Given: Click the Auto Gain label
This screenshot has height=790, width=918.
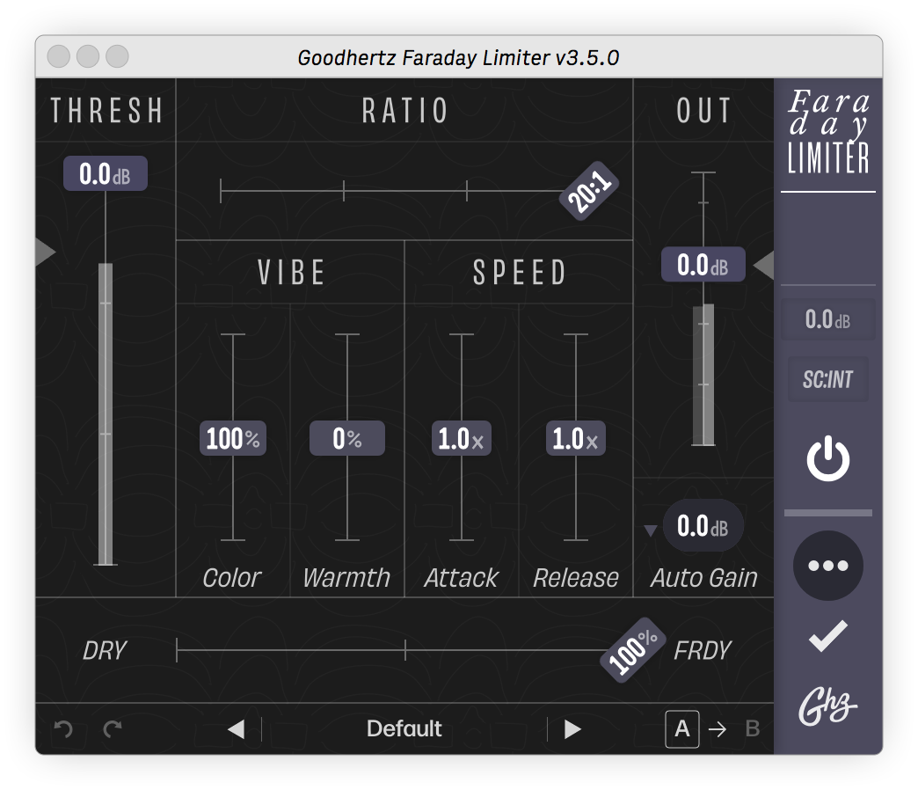Looking at the screenshot, I should click(703, 579).
